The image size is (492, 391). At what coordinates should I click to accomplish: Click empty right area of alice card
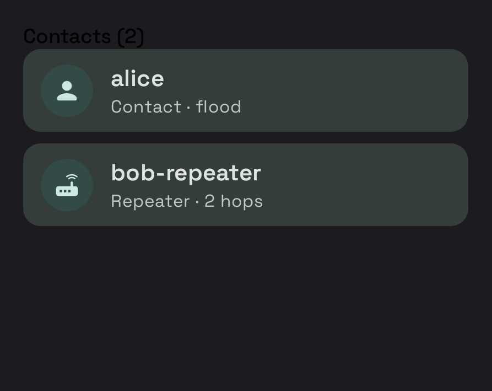click(361, 90)
